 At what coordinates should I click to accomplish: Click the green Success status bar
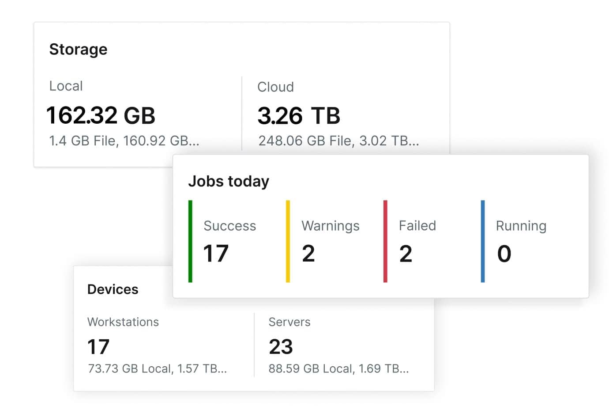pyautogui.click(x=190, y=241)
